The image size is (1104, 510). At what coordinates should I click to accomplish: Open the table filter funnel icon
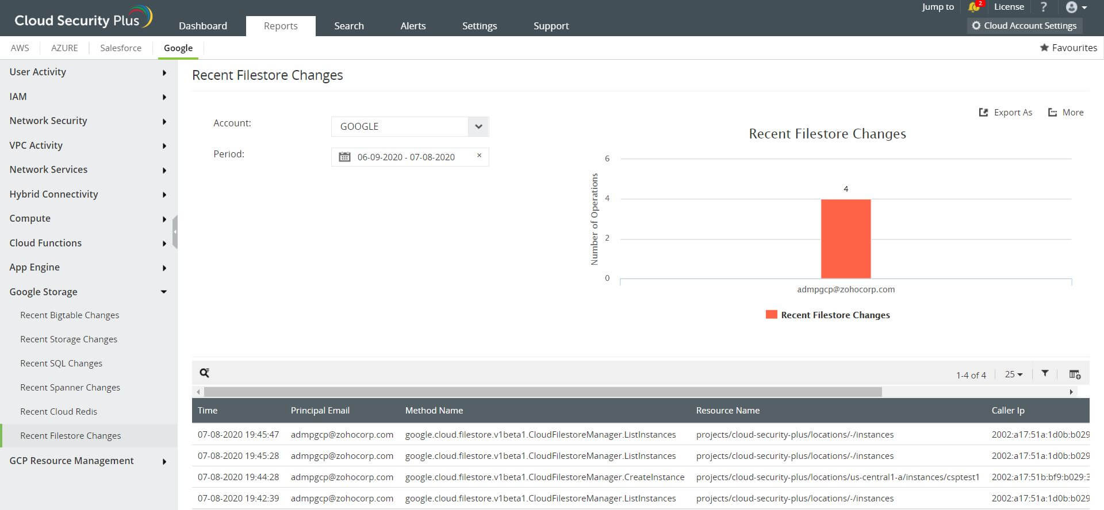[x=1045, y=373]
